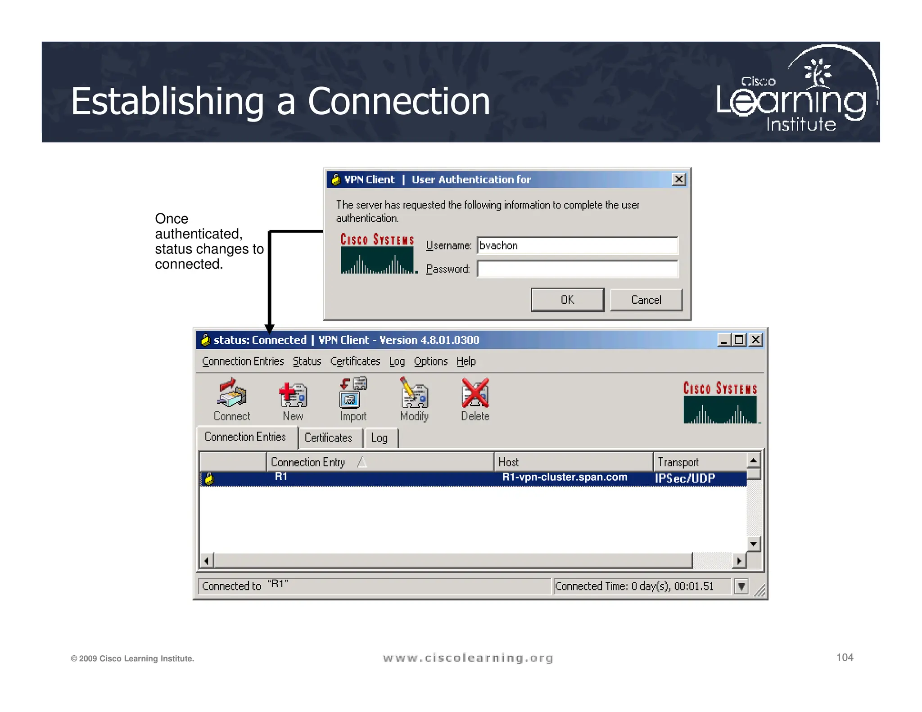Click the blank icon column header
This screenshot has width=922, height=712.
[233, 462]
